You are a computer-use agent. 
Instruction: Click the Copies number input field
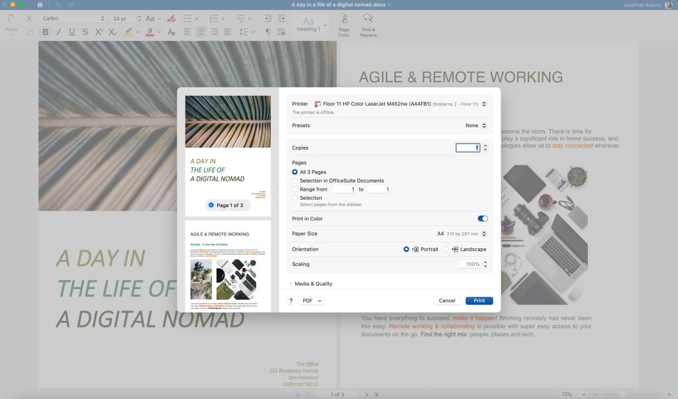[x=467, y=148]
